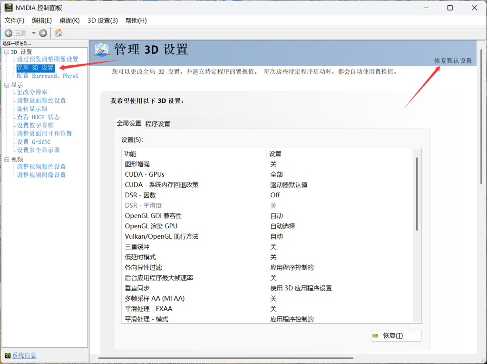Select 设置多个显示器 in tree
This screenshot has width=487, height=364.
(38, 150)
